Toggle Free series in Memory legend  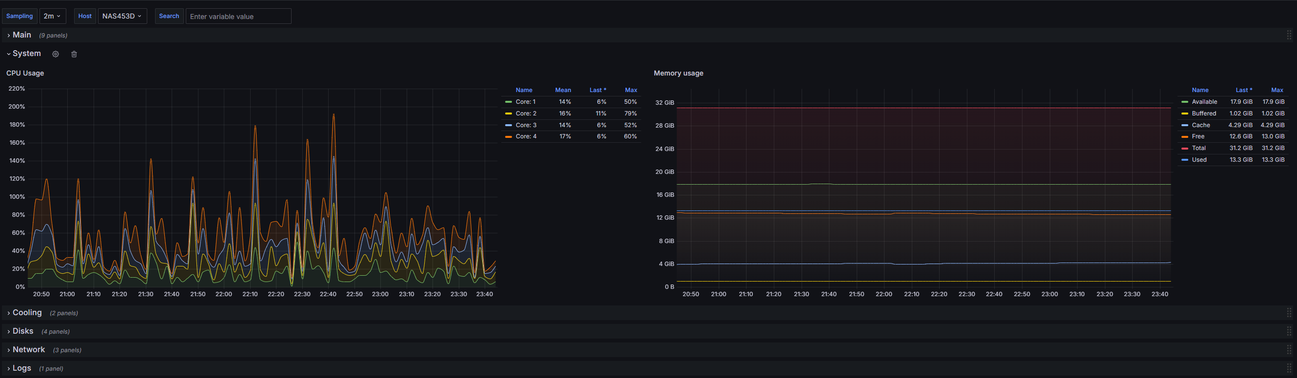1198,136
